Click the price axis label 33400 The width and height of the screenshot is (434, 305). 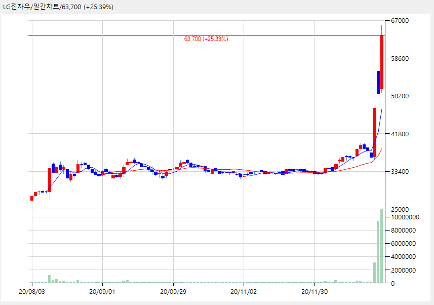[400, 172]
